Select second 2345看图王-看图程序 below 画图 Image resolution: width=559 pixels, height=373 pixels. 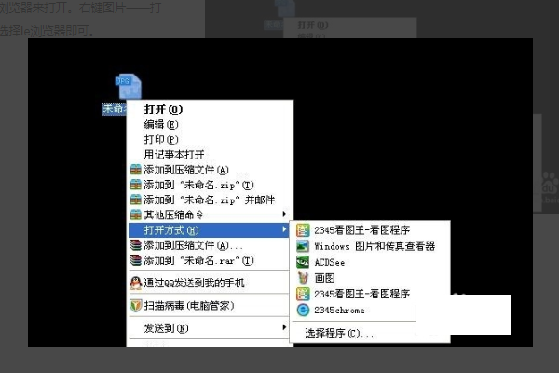coord(361,294)
